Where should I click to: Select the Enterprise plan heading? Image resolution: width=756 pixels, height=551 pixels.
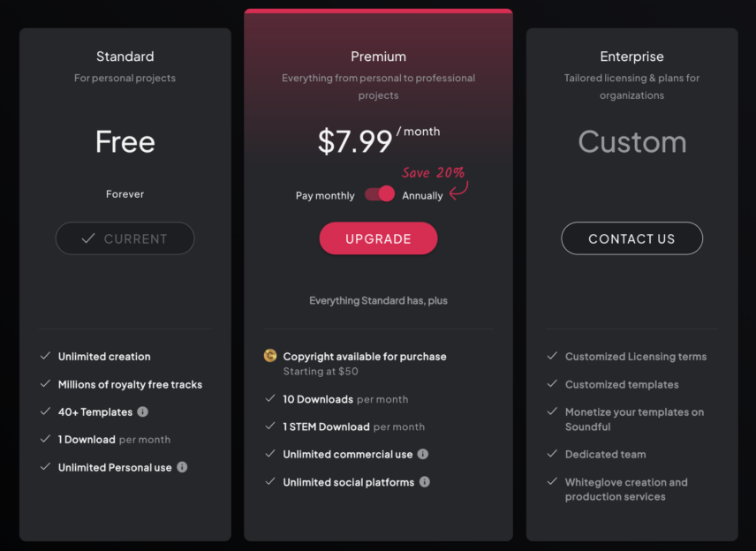(631, 57)
